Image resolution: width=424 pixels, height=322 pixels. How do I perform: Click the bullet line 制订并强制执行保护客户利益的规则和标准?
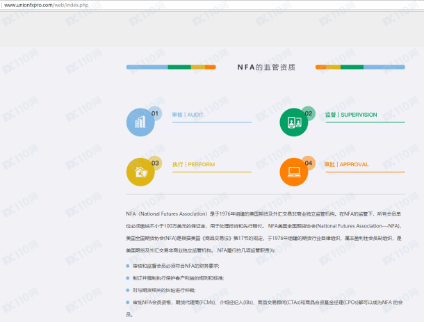(178, 278)
